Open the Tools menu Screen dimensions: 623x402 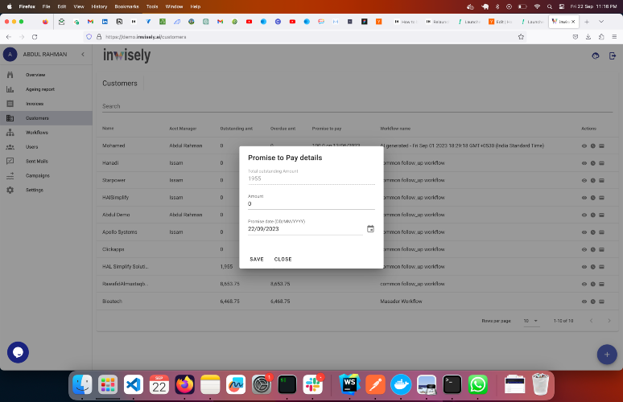tap(152, 6)
